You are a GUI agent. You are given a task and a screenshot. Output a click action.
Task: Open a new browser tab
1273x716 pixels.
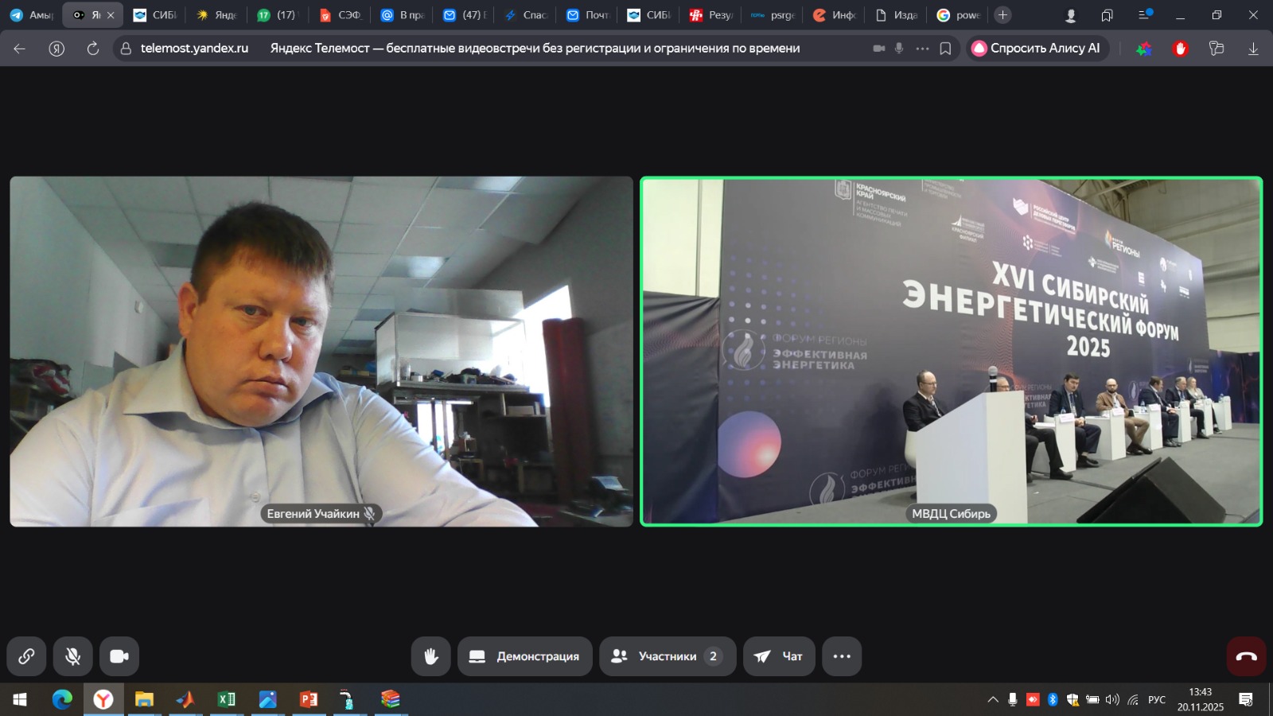(x=1002, y=15)
